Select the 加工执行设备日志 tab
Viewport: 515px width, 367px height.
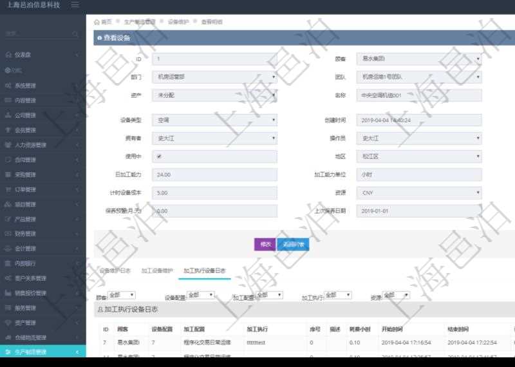pos(205,270)
